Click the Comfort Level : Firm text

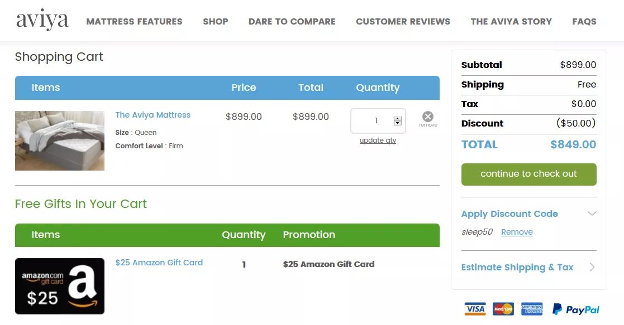pyautogui.click(x=149, y=146)
